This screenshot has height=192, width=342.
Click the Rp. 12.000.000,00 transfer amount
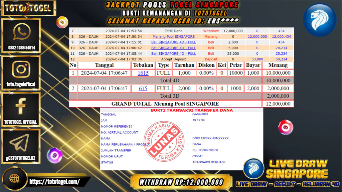(205, 150)
